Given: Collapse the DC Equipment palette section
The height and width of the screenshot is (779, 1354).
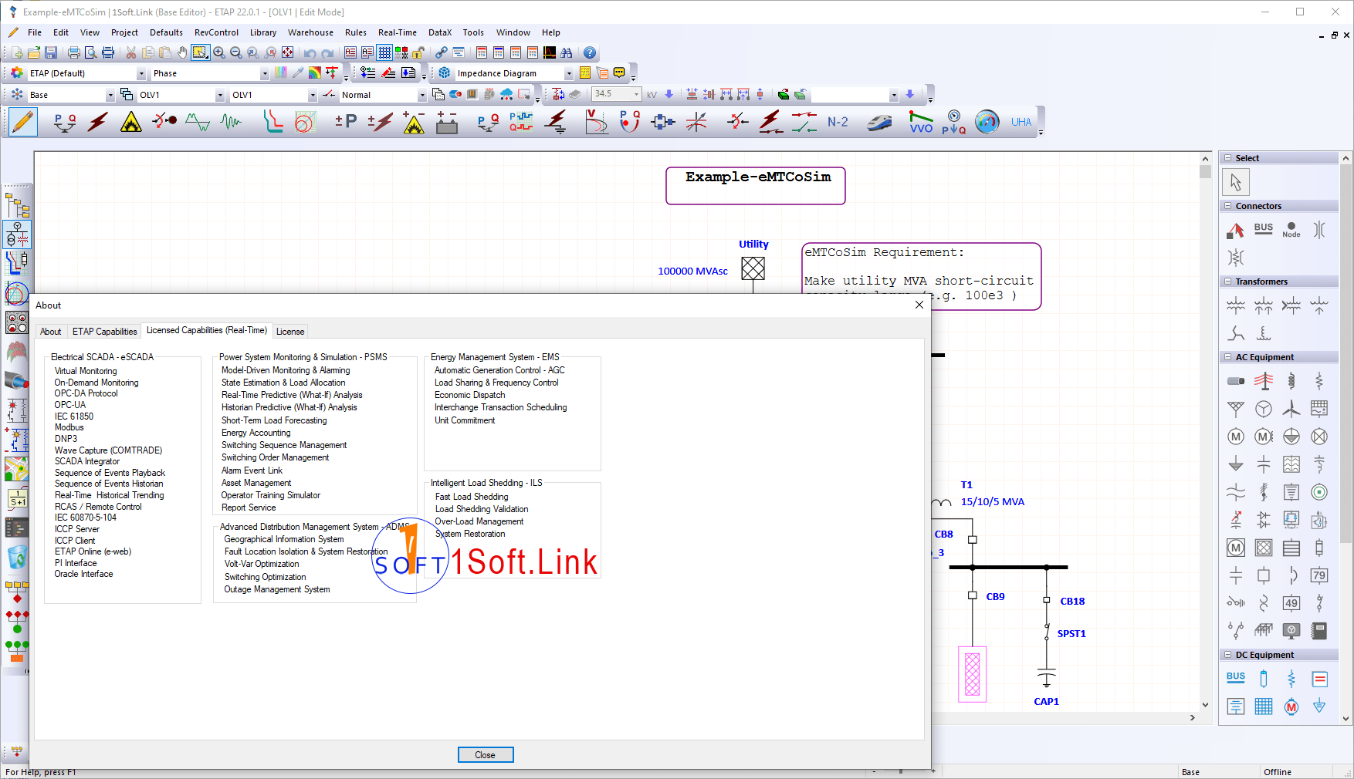Looking at the screenshot, I should tap(1228, 655).
